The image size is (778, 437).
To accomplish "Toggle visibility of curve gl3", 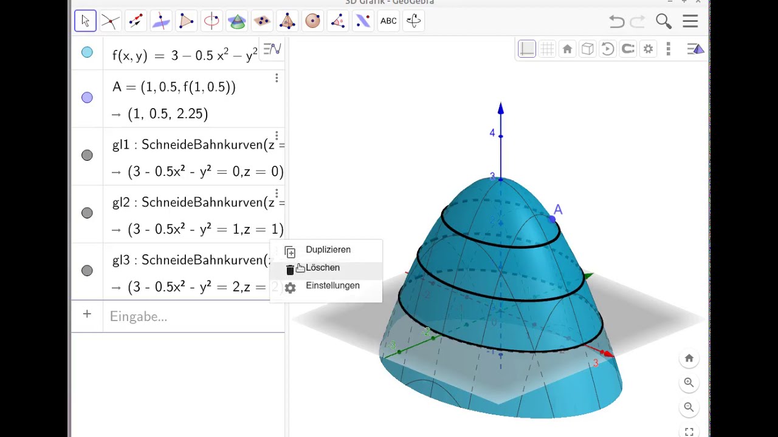I will tap(87, 271).
